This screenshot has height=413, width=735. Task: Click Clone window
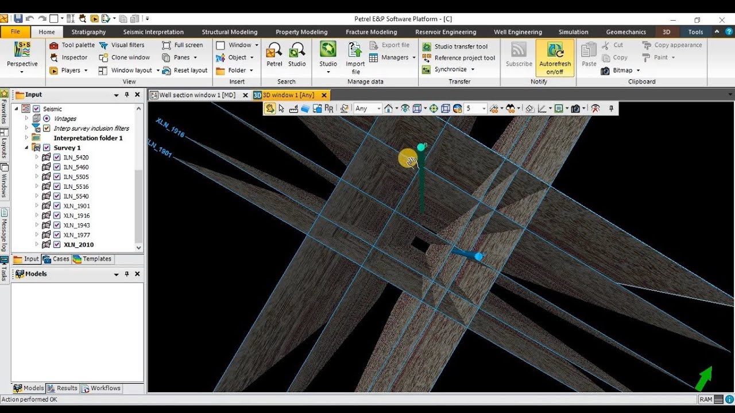tap(125, 57)
